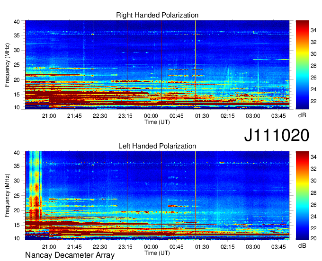The width and height of the screenshot is (322, 261).
Task: Click the 30 MHz tick on Left Handed plot
Action: point(17,181)
